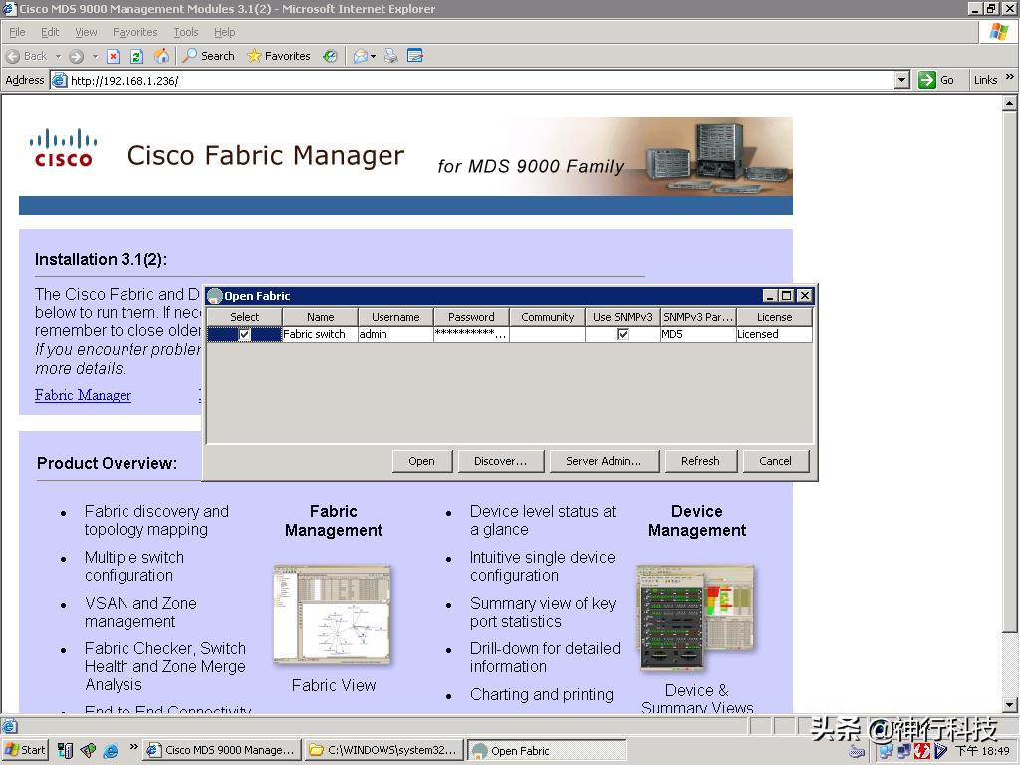The height and width of the screenshot is (765, 1020).
Task: Open the network status icon in system tray
Action: (884, 750)
